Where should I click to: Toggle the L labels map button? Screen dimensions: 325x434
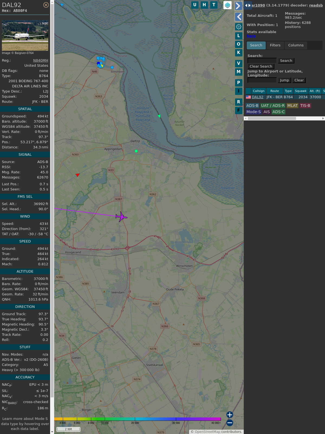pos(239,36)
